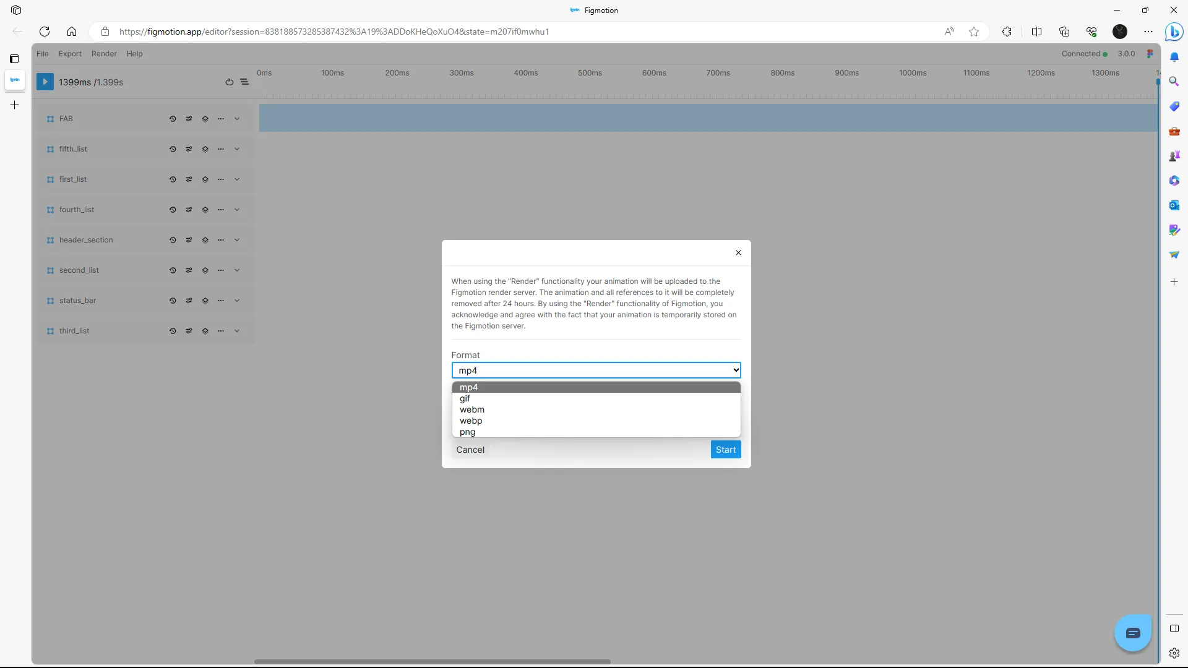Click keyframe diamond icon on first_list layer

pos(205,179)
